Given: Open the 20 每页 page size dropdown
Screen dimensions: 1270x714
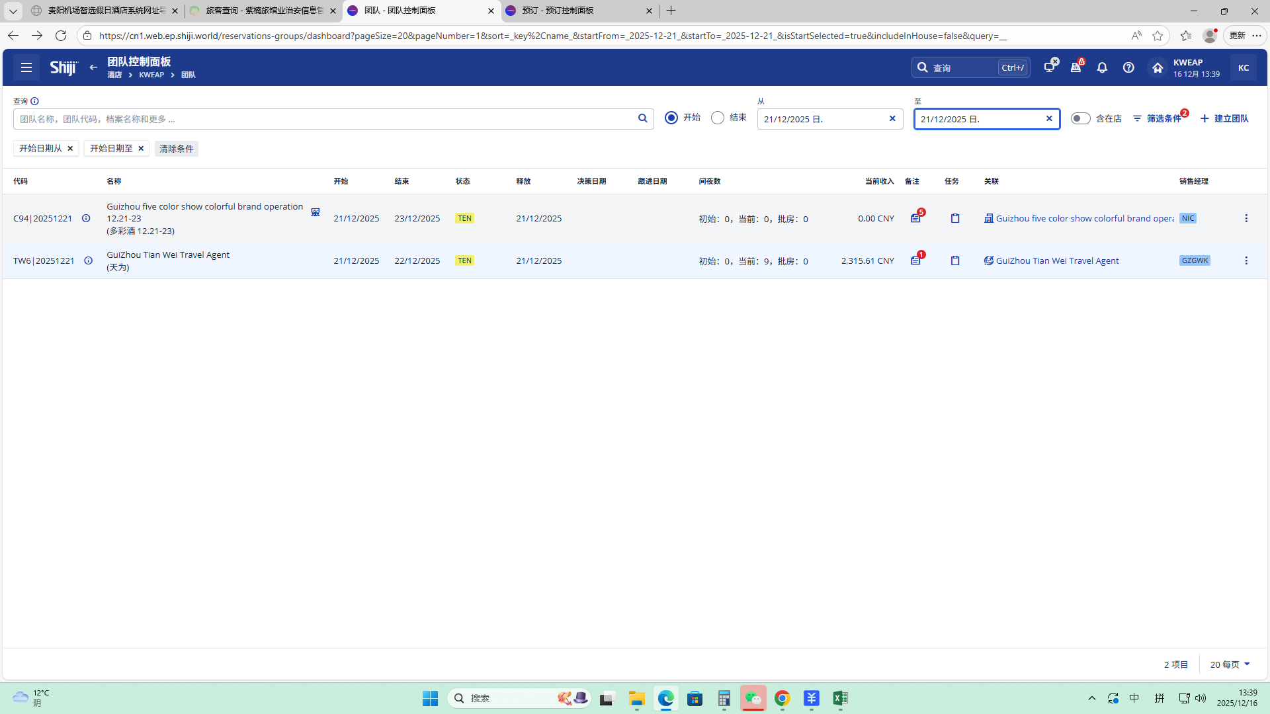Looking at the screenshot, I should 1230,664.
